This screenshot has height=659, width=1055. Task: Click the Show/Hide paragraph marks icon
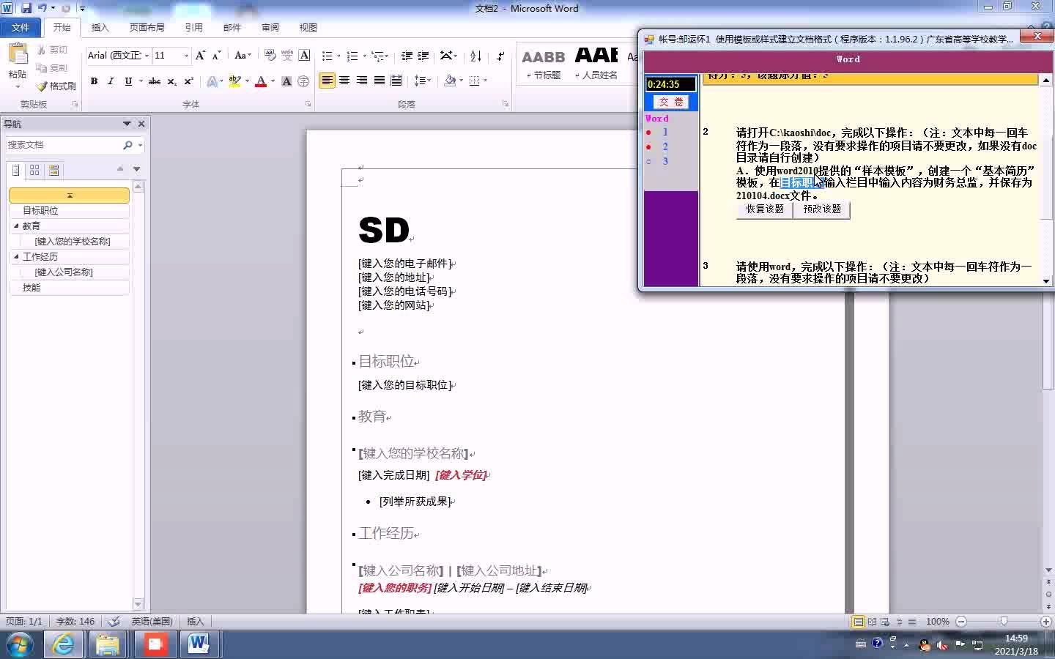click(500, 56)
